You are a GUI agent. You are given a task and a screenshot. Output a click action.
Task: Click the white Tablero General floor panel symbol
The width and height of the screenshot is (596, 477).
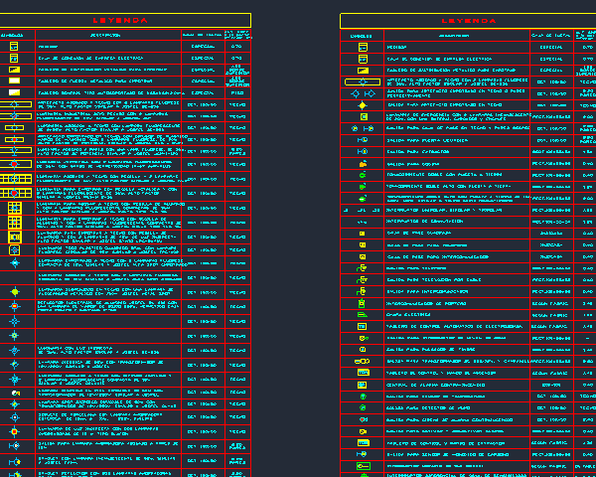pyautogui.click(x=15, y=92)
